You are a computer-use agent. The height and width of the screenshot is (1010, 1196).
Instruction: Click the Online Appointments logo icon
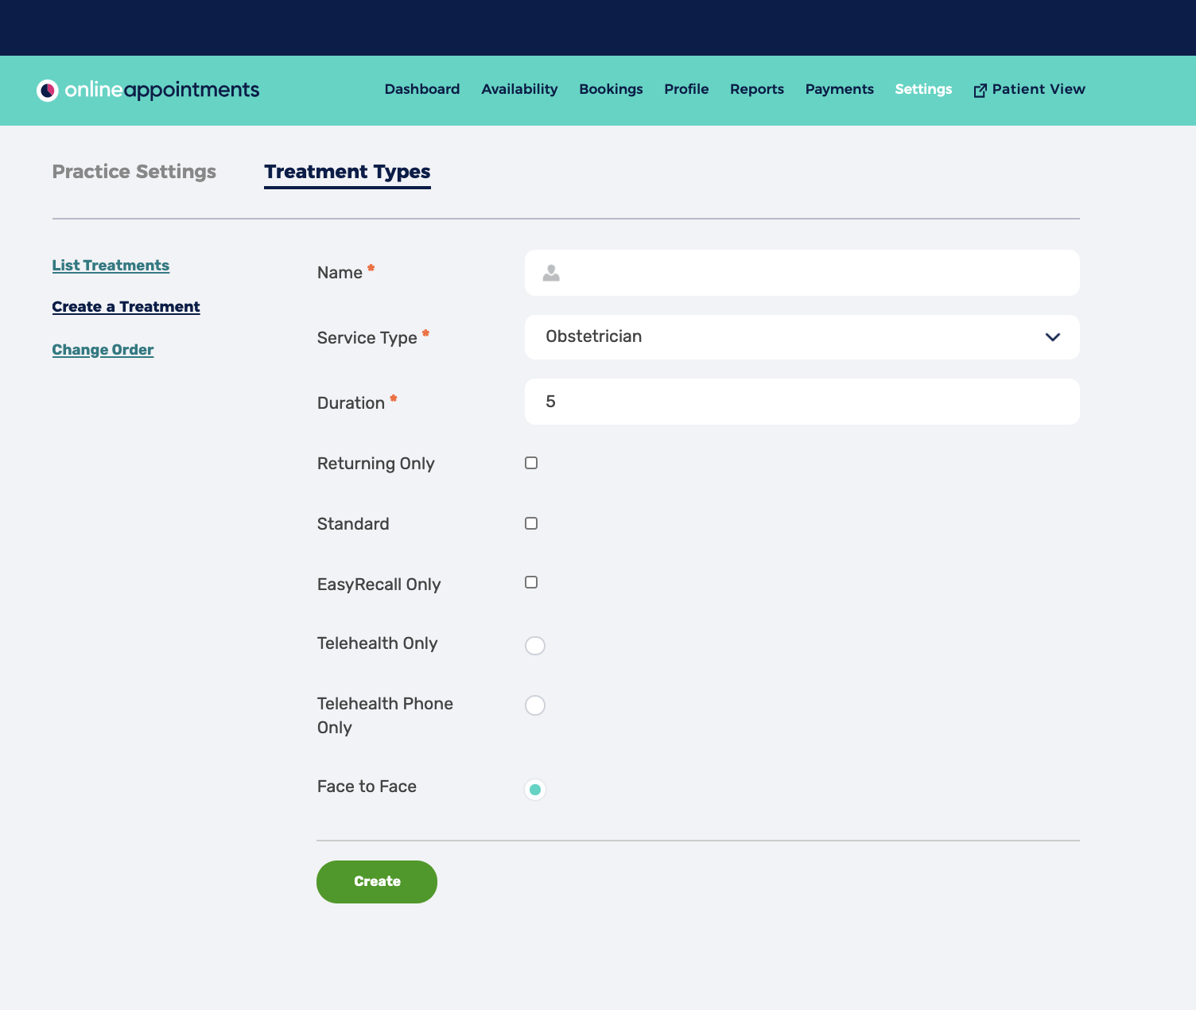click(x=48, y=91)
